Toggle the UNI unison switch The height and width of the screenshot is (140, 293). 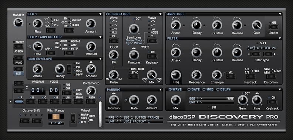pos(67,102)
